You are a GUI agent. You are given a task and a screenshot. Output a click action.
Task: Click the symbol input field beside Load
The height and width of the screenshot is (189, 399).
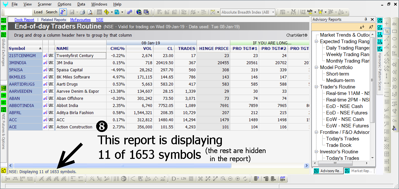(x=18, y=12)
